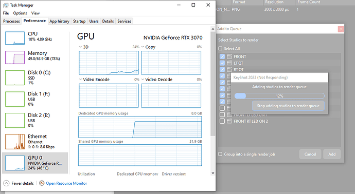This screenshot has height=194, width=355.
Task: Open the Options menu
Action: pyautogui.click(x=20, y=13)
